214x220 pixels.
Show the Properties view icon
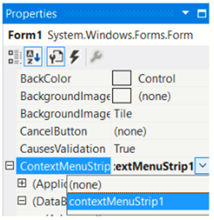point(55,57)
